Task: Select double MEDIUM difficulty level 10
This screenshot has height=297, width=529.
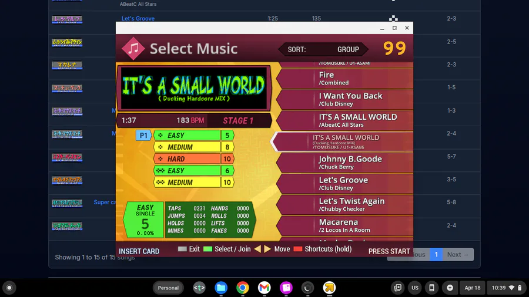Action: tap(194, 183)
